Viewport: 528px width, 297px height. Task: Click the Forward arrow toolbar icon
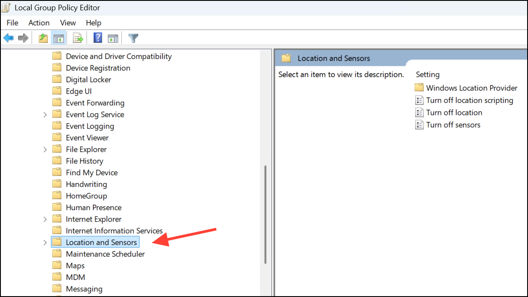coord(23,38)
